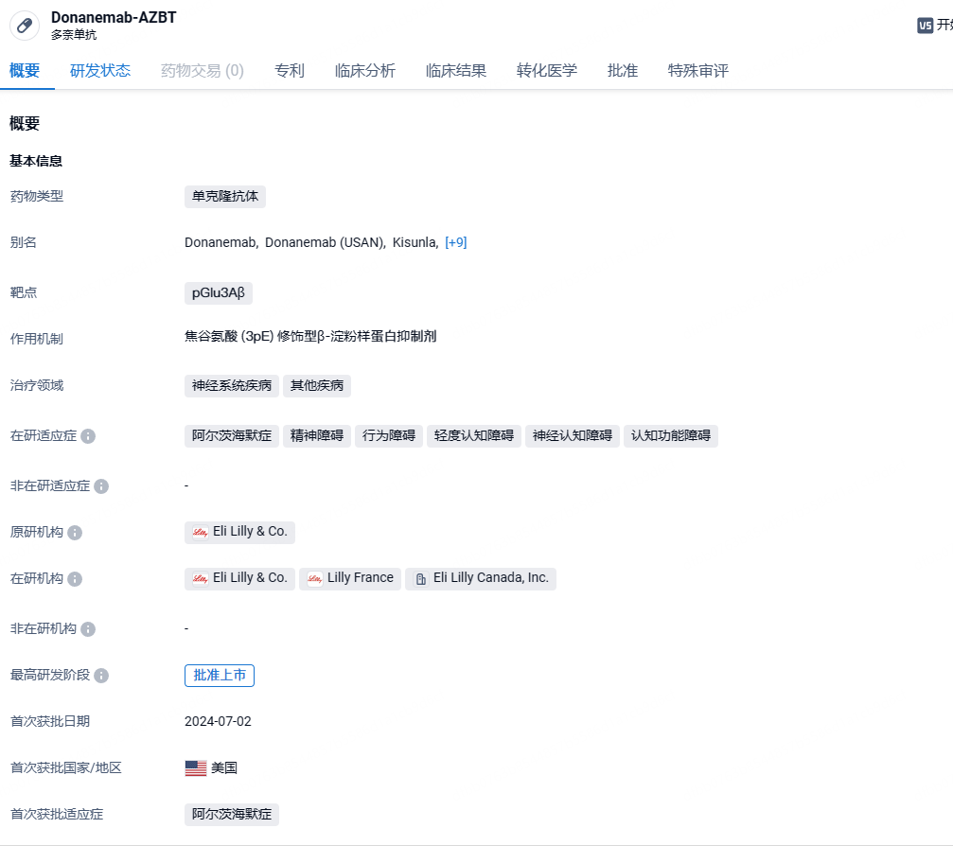This screenshot has width=953, height=846.
Task: Select the 特殊审评 tab
Action: point(698,70)
